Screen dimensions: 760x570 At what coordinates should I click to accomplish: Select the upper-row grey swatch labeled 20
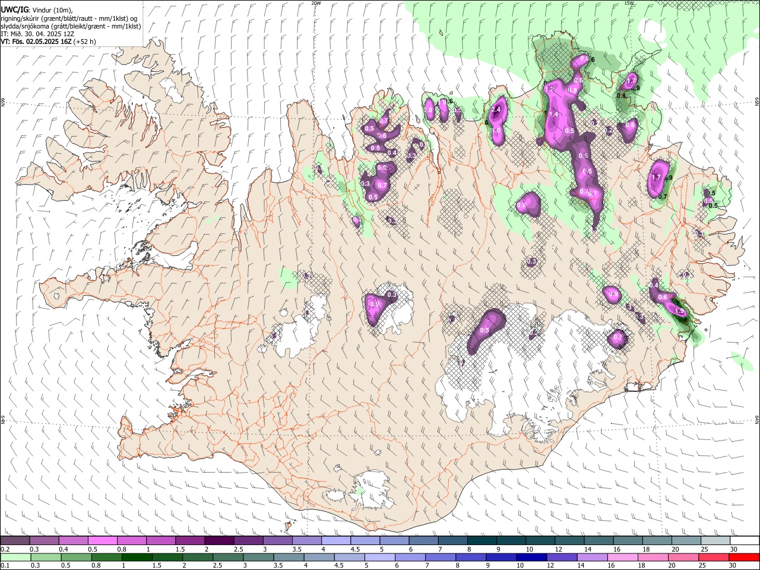tap(686, 540)
